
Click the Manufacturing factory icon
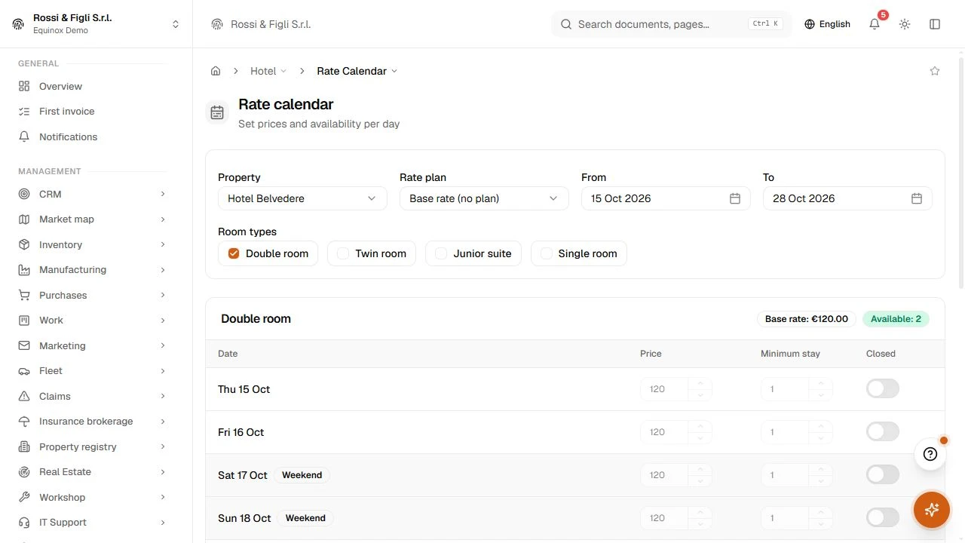pos(24,269)
